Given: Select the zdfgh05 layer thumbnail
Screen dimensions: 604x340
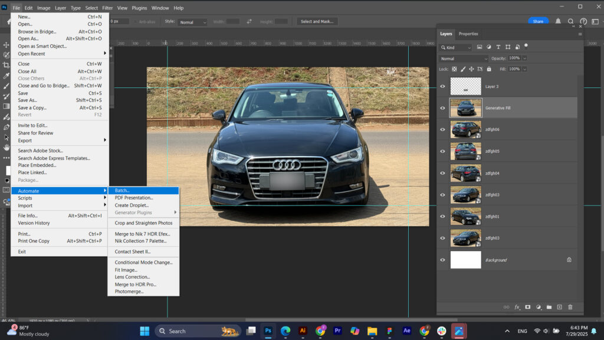Looking at the screenshot, I should [x=466, y=151].
